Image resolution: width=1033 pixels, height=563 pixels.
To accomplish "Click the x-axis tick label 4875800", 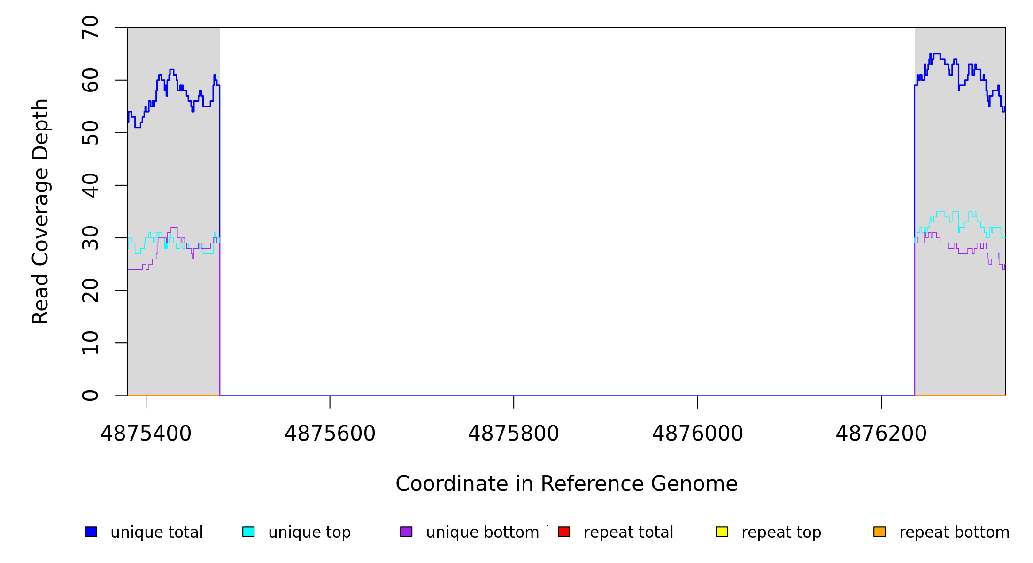I will pyautogui.click(x=514, y=434).
